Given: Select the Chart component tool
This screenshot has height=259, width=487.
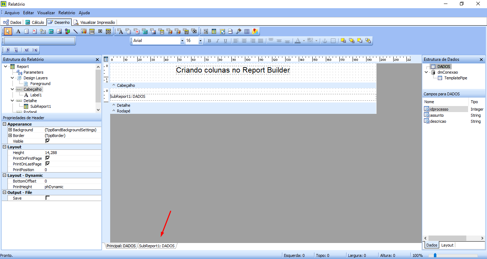Looking at the screenshot, I should 84,31.
